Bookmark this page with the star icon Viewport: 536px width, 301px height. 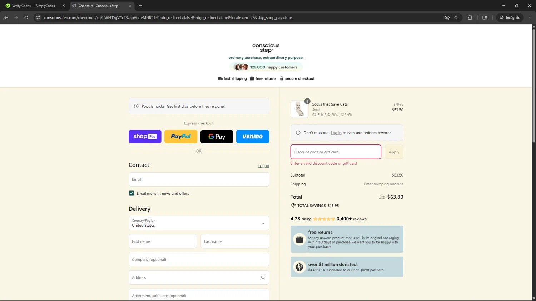[456, 17]
